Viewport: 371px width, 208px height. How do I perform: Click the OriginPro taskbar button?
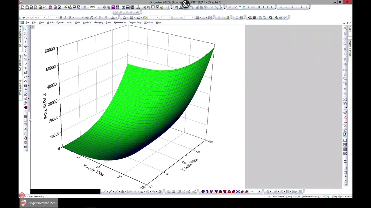tap(39, 203)
